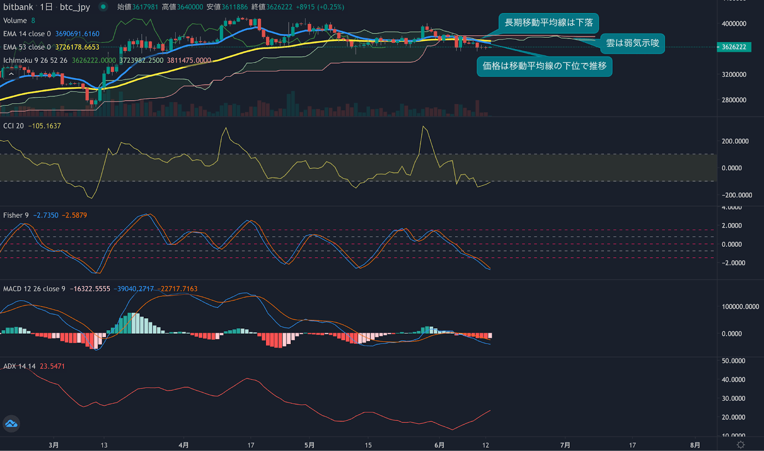Viewport: 764px width, 451px height.
Task: Select the bitbank exchange label
Action: pyautogui.click(x=18, y=7)
